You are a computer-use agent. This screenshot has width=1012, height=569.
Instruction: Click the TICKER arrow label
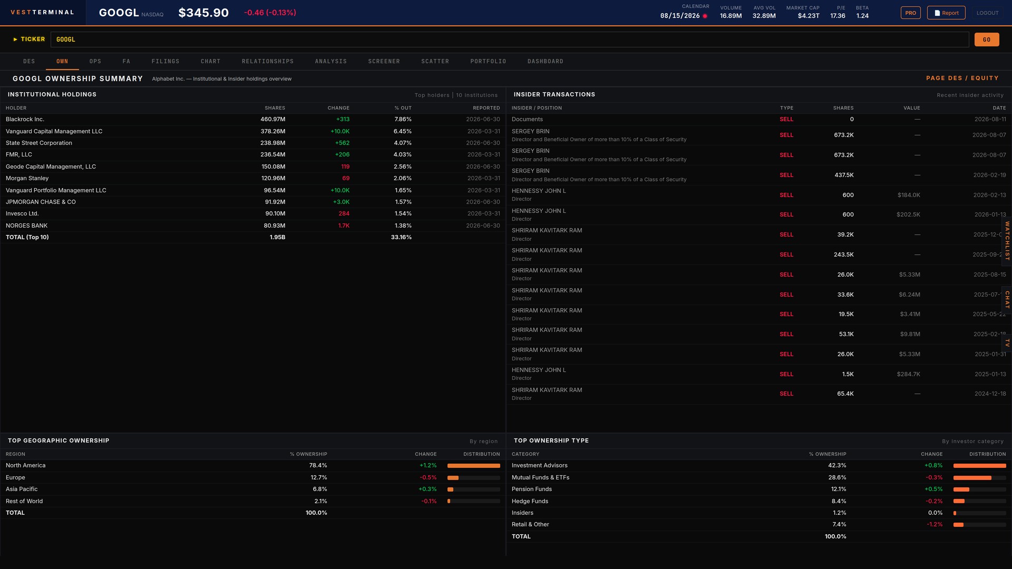click(29, 40)
